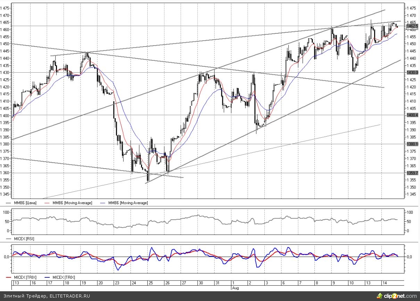Viewport: 420px width, 301px height.
Task: Click date 14 on the time axis
Action: (384, 283)
